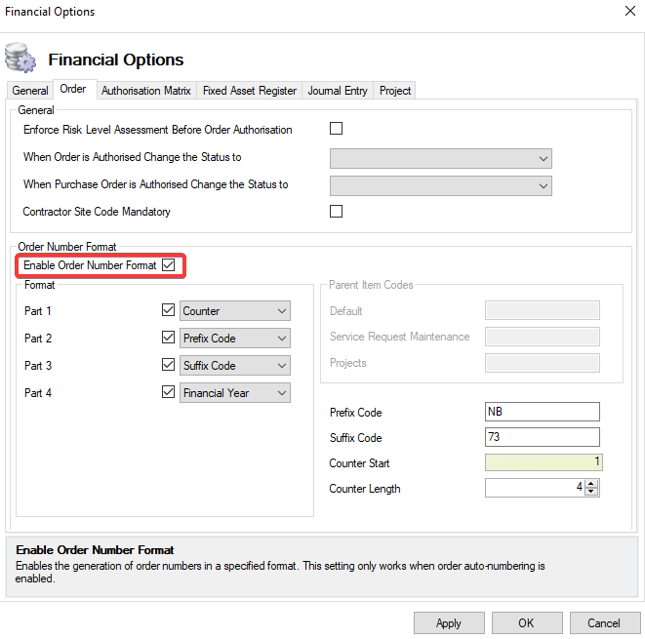The height and width of the screenshot is (639, 645).
Task: Tick the Contractor Site Code Mandatory checkbox
Action: pos(337,211)
